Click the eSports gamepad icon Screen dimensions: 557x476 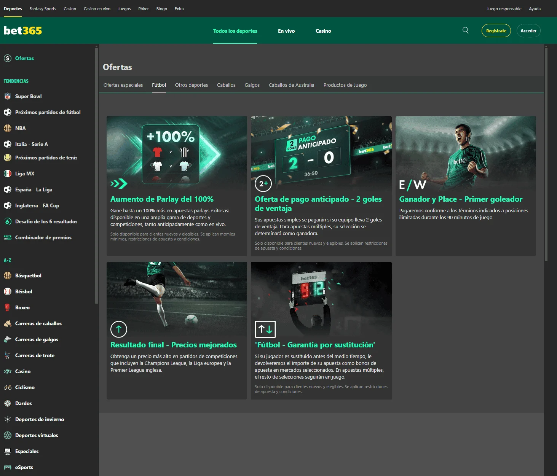pyautogui.click(x=8, y=467)
